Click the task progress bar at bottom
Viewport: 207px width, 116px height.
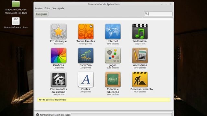(122, 115)
